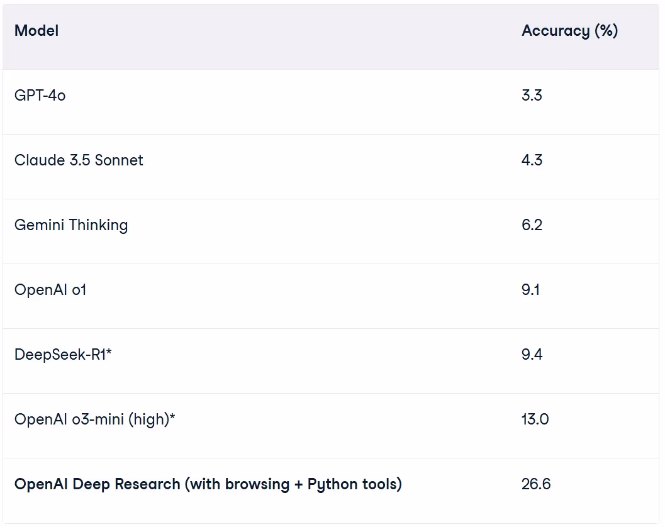Select the 13.0 accuracy value
Image resolution: width=665 pixels, height=527 pixels.
click(535, 419)
